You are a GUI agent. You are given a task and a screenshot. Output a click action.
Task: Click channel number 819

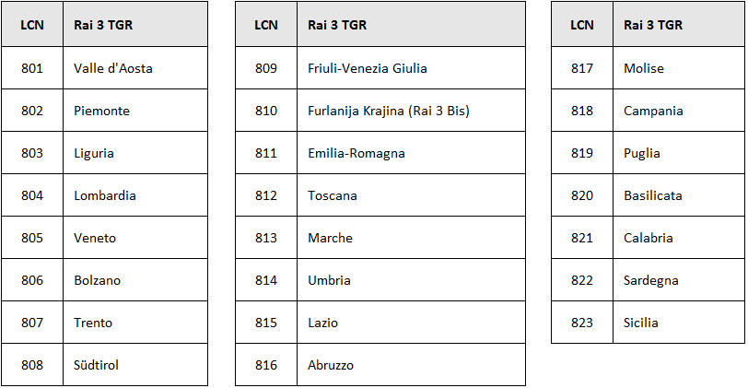582,153
